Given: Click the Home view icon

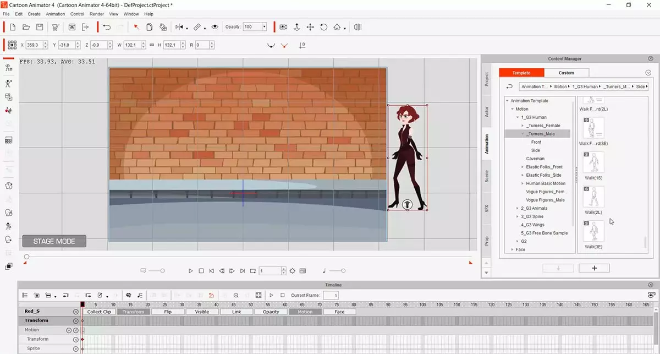Looking at the screenshot, I should point(337,27).
